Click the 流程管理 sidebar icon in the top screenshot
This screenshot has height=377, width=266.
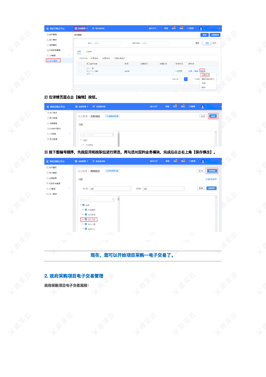(x=48, y=45)
